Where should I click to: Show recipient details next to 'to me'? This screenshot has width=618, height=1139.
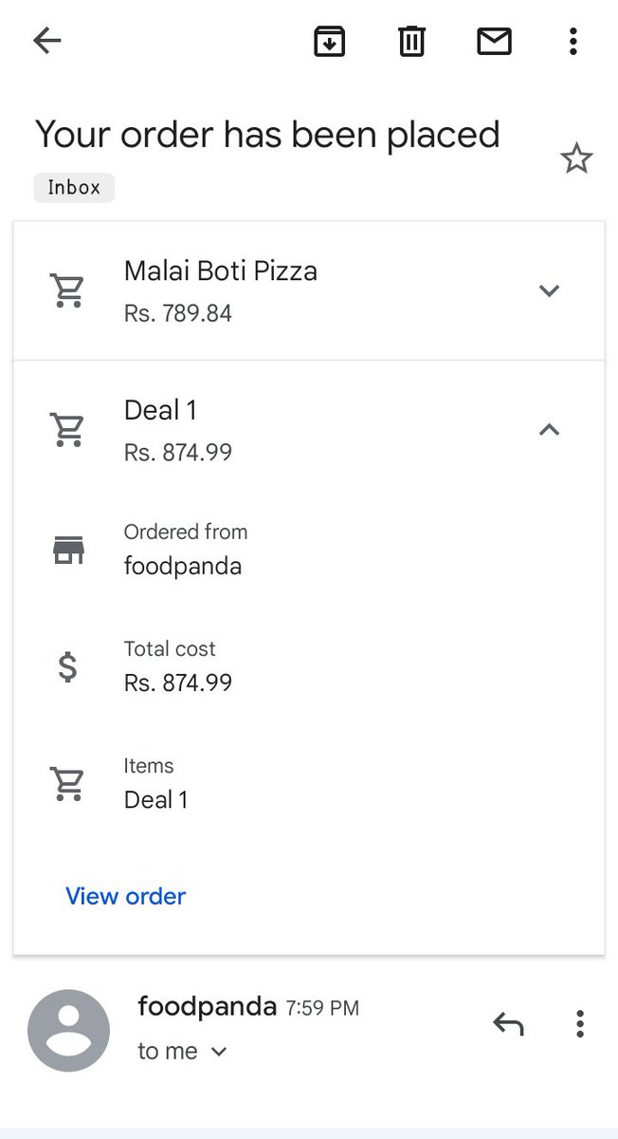[x=219, y=1052]
